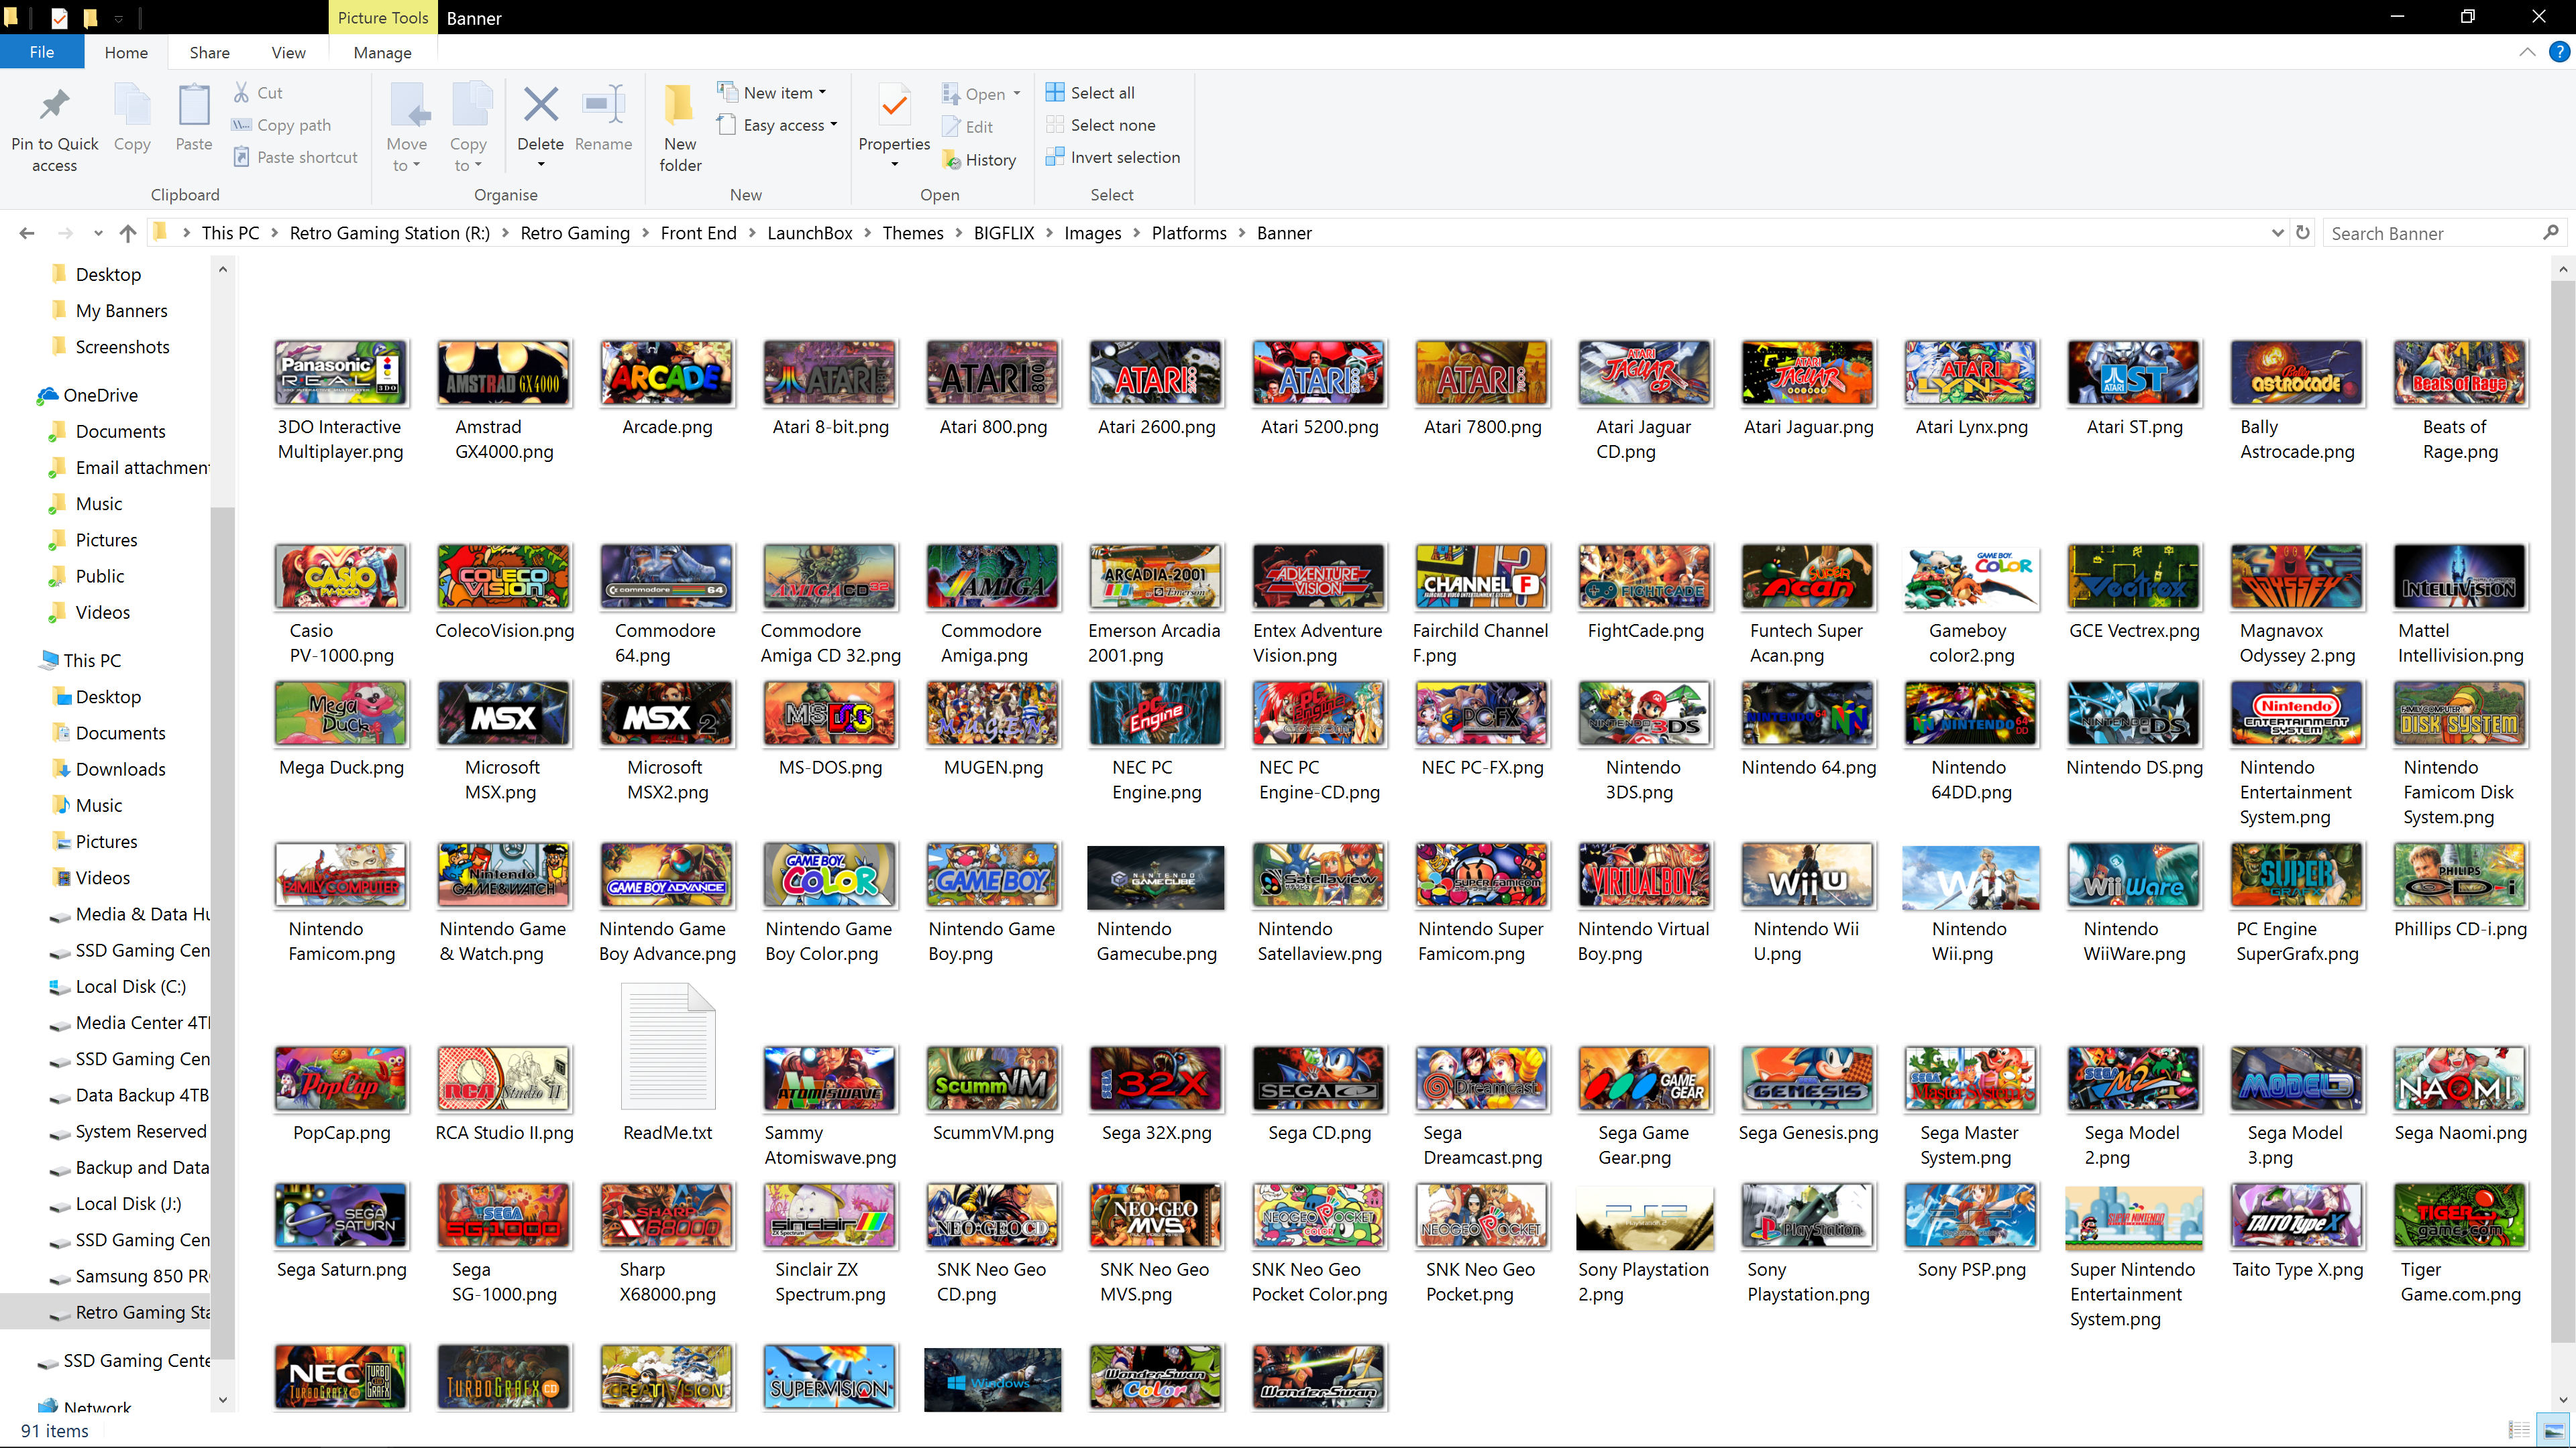Go back with the back arrow
The image size is (2576, 1448).
(x=27, y=233)
